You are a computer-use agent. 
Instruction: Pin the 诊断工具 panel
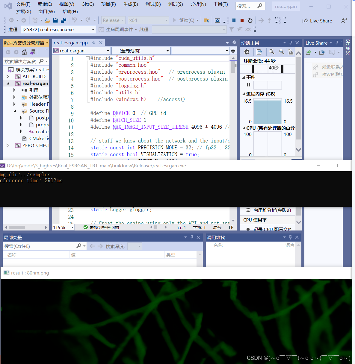tap(290, 43)
